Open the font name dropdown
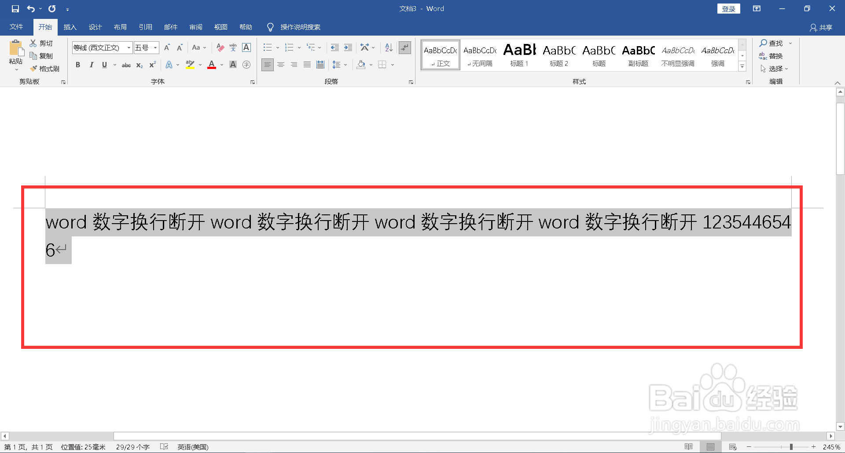The image size is (845, 453). [x=128, y=47]
